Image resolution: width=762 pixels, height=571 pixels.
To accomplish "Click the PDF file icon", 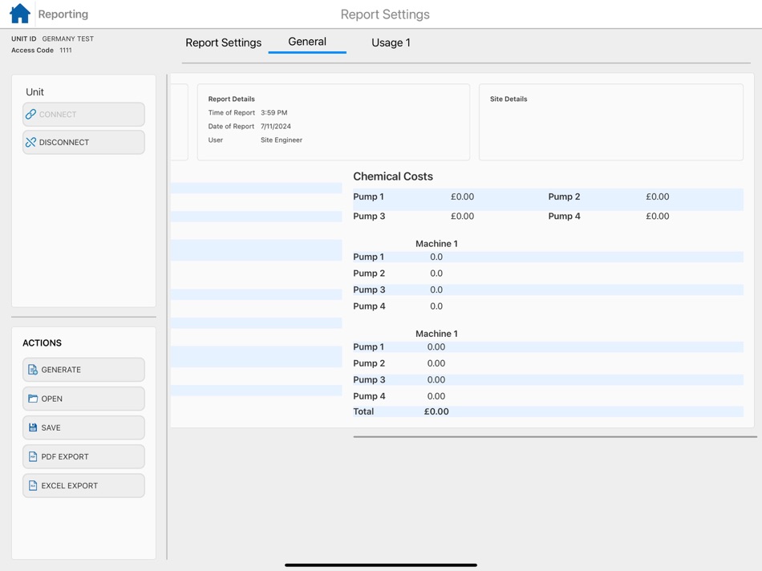I will point(33,456).
